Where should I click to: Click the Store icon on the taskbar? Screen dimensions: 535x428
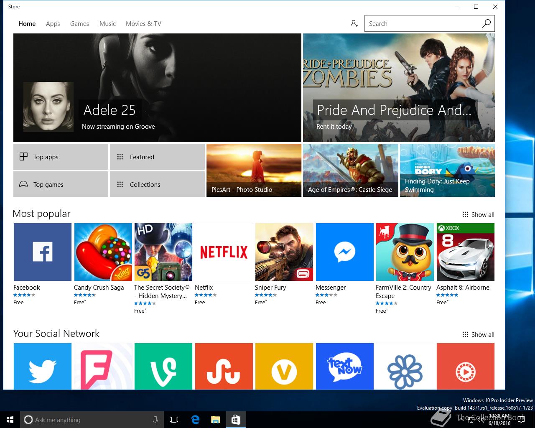(x=236, y=420)
